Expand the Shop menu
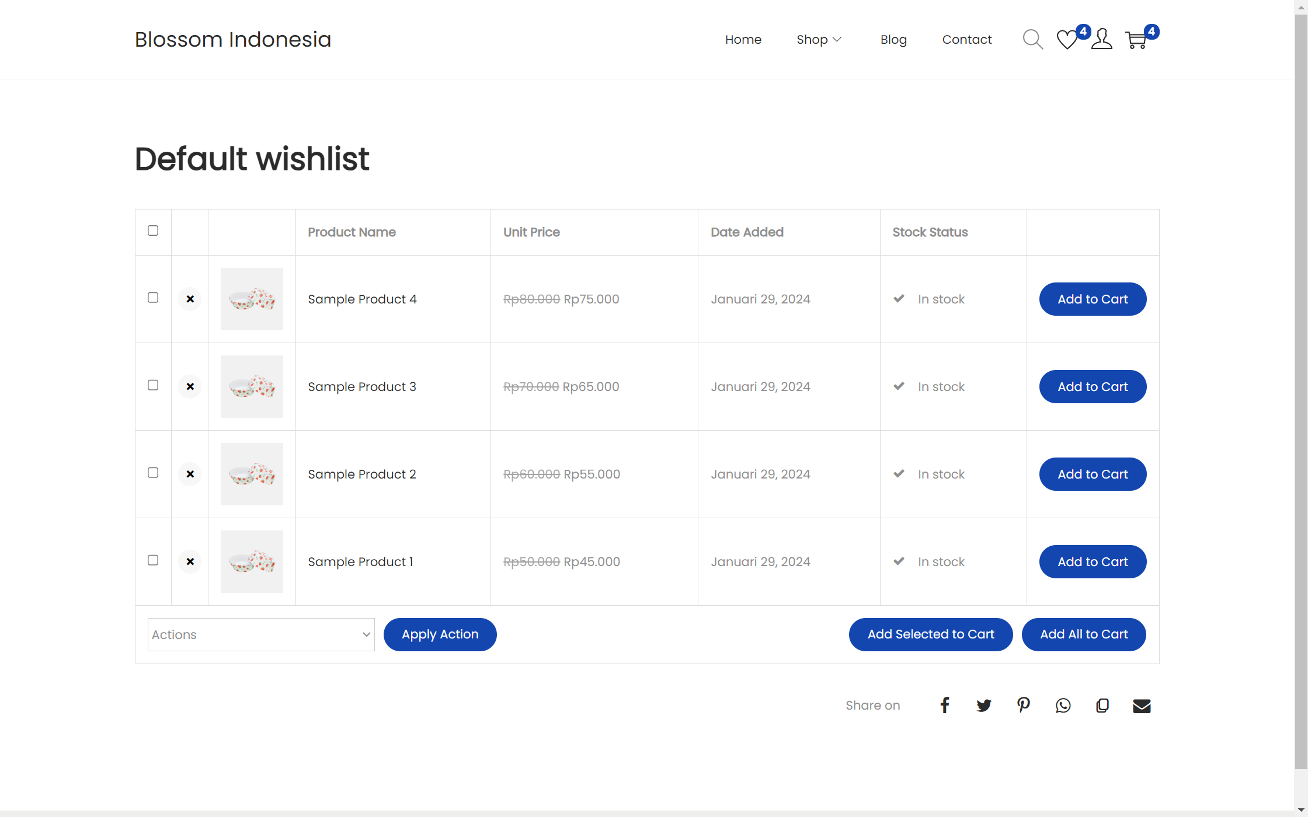1308x817 pixels. click(818, 40)
